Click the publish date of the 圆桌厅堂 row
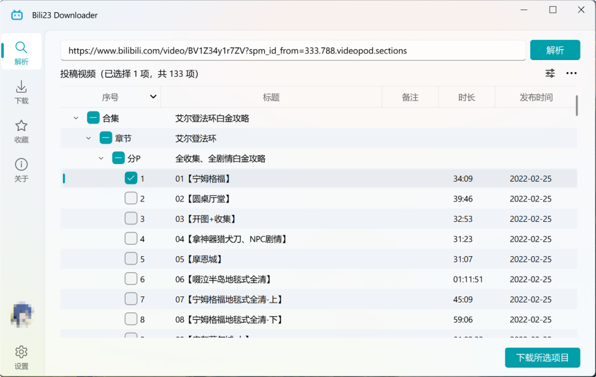 [531, 199]
